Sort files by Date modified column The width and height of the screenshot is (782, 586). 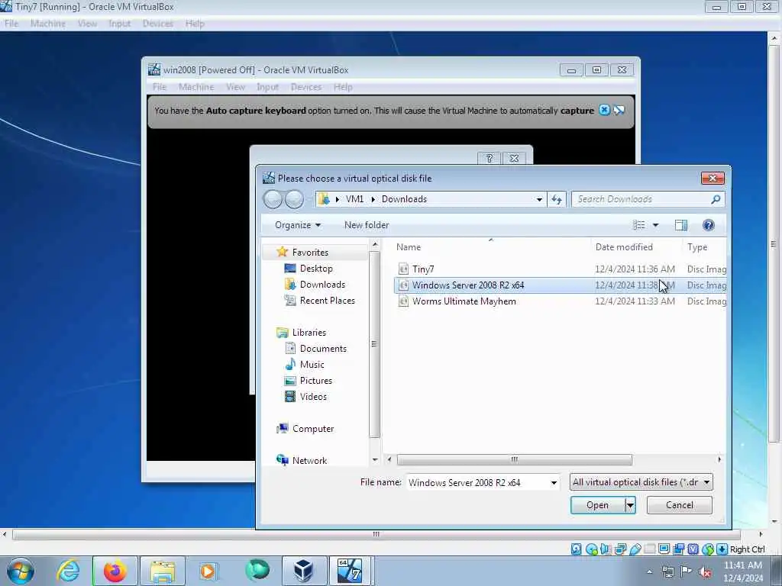pyautogui.click(x=624, y=247)
